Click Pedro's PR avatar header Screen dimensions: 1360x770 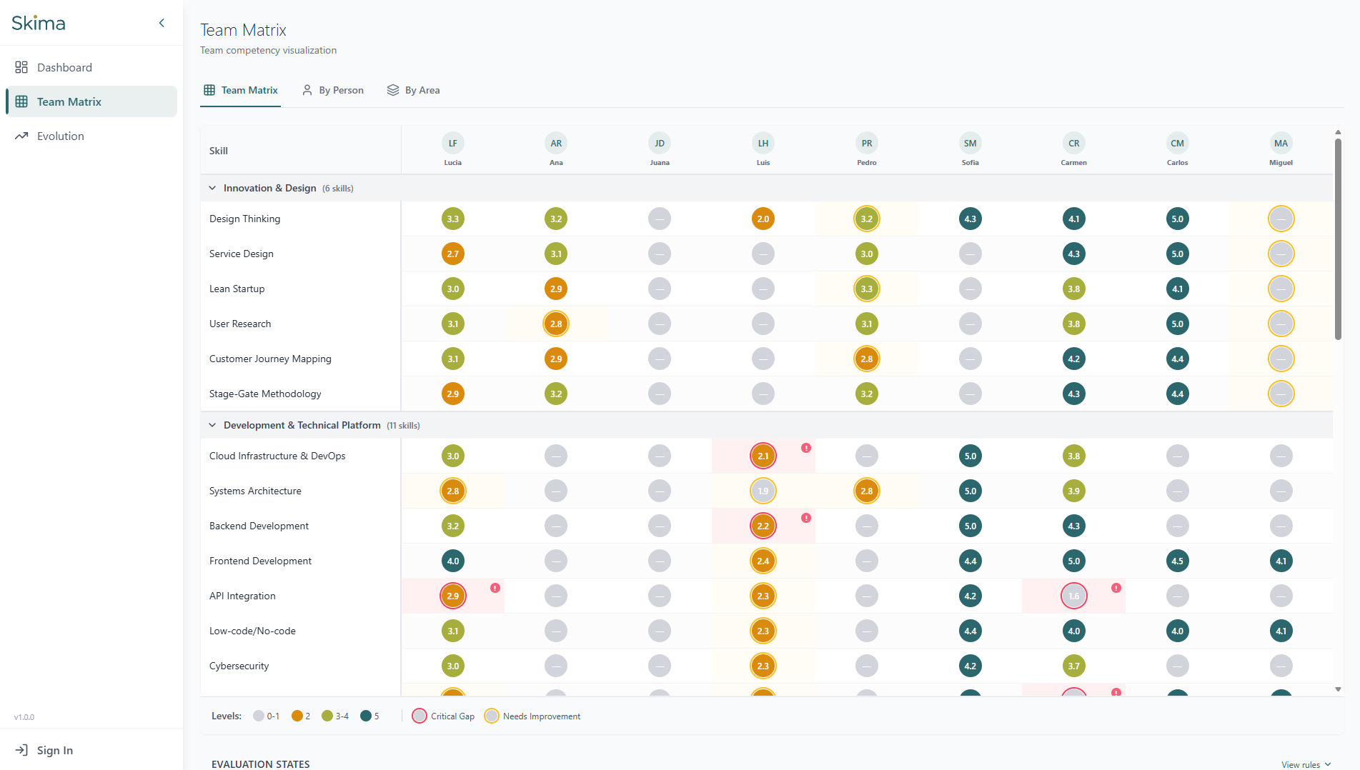867,144
